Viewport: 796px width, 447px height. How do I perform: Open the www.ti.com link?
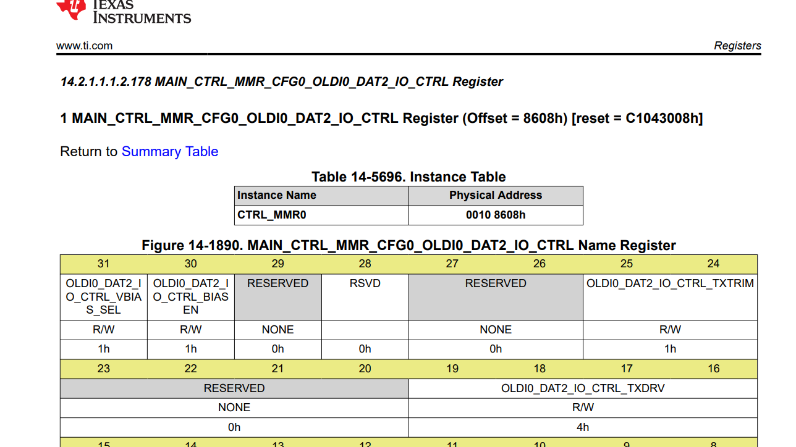85,46
